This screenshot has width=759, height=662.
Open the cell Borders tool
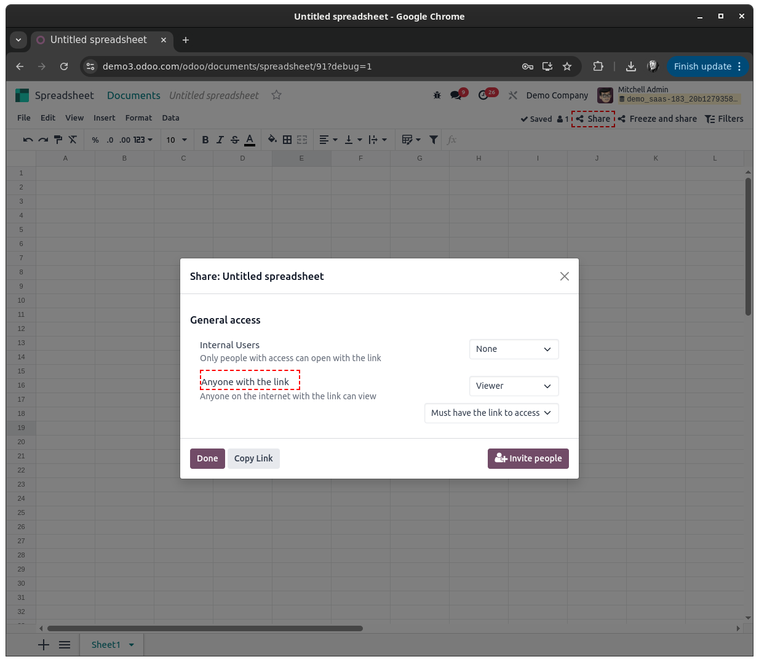(287, 140)
